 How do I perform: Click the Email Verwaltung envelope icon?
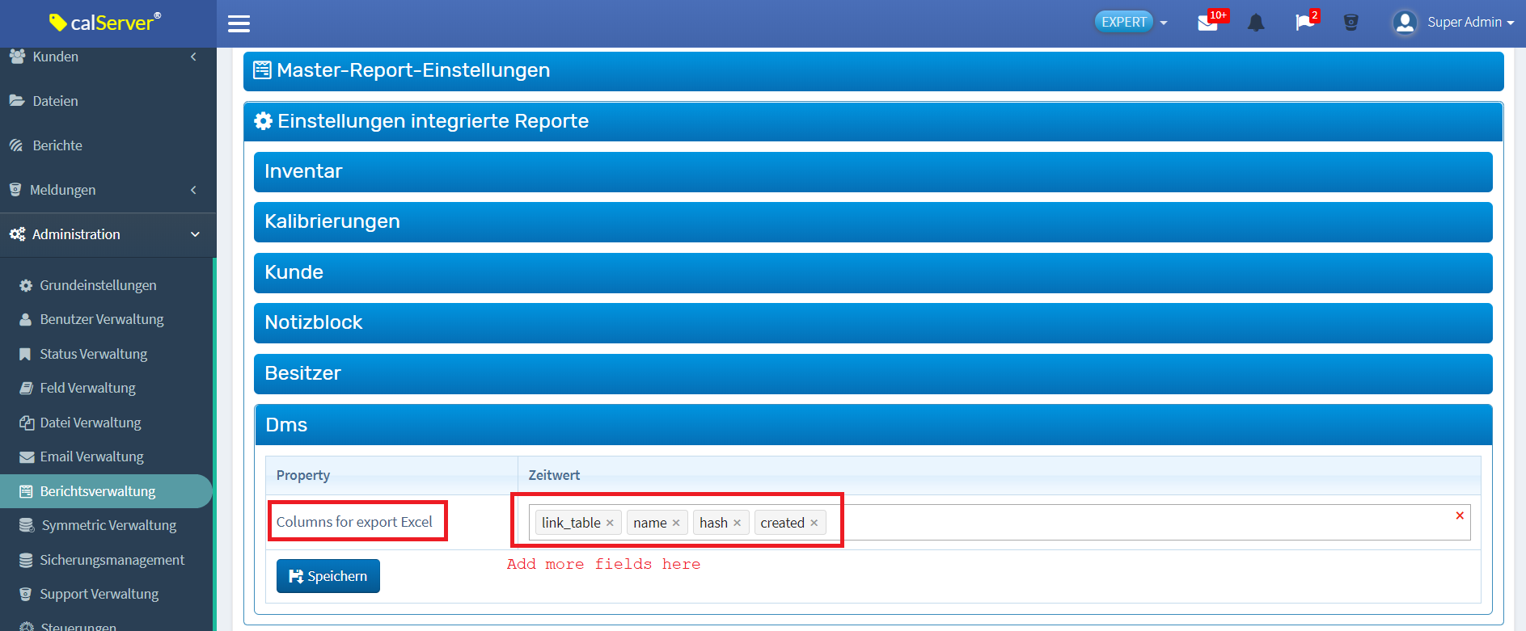27,457
